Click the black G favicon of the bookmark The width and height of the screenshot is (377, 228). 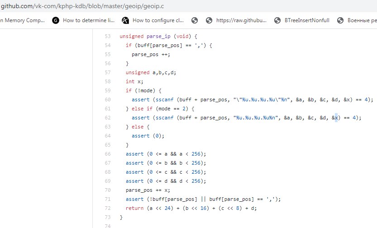(56, 20)
